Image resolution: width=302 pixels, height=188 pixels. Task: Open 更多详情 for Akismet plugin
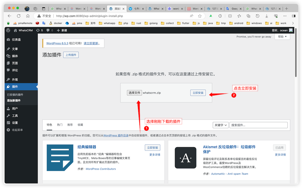(280, 155)
